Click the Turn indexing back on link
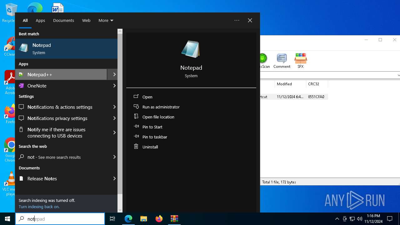 (39, 207)
